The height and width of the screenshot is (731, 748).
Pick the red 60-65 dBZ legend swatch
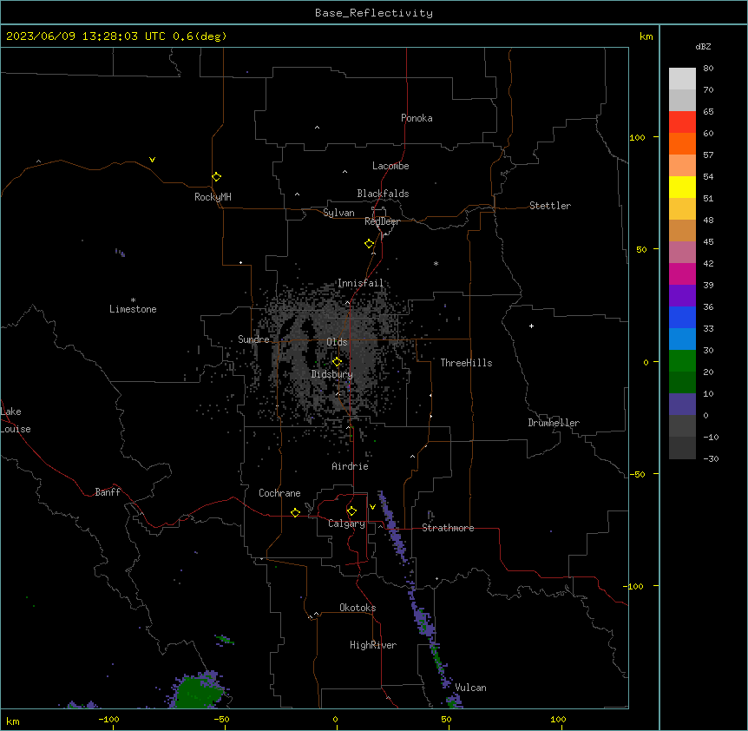click(682, 122)
